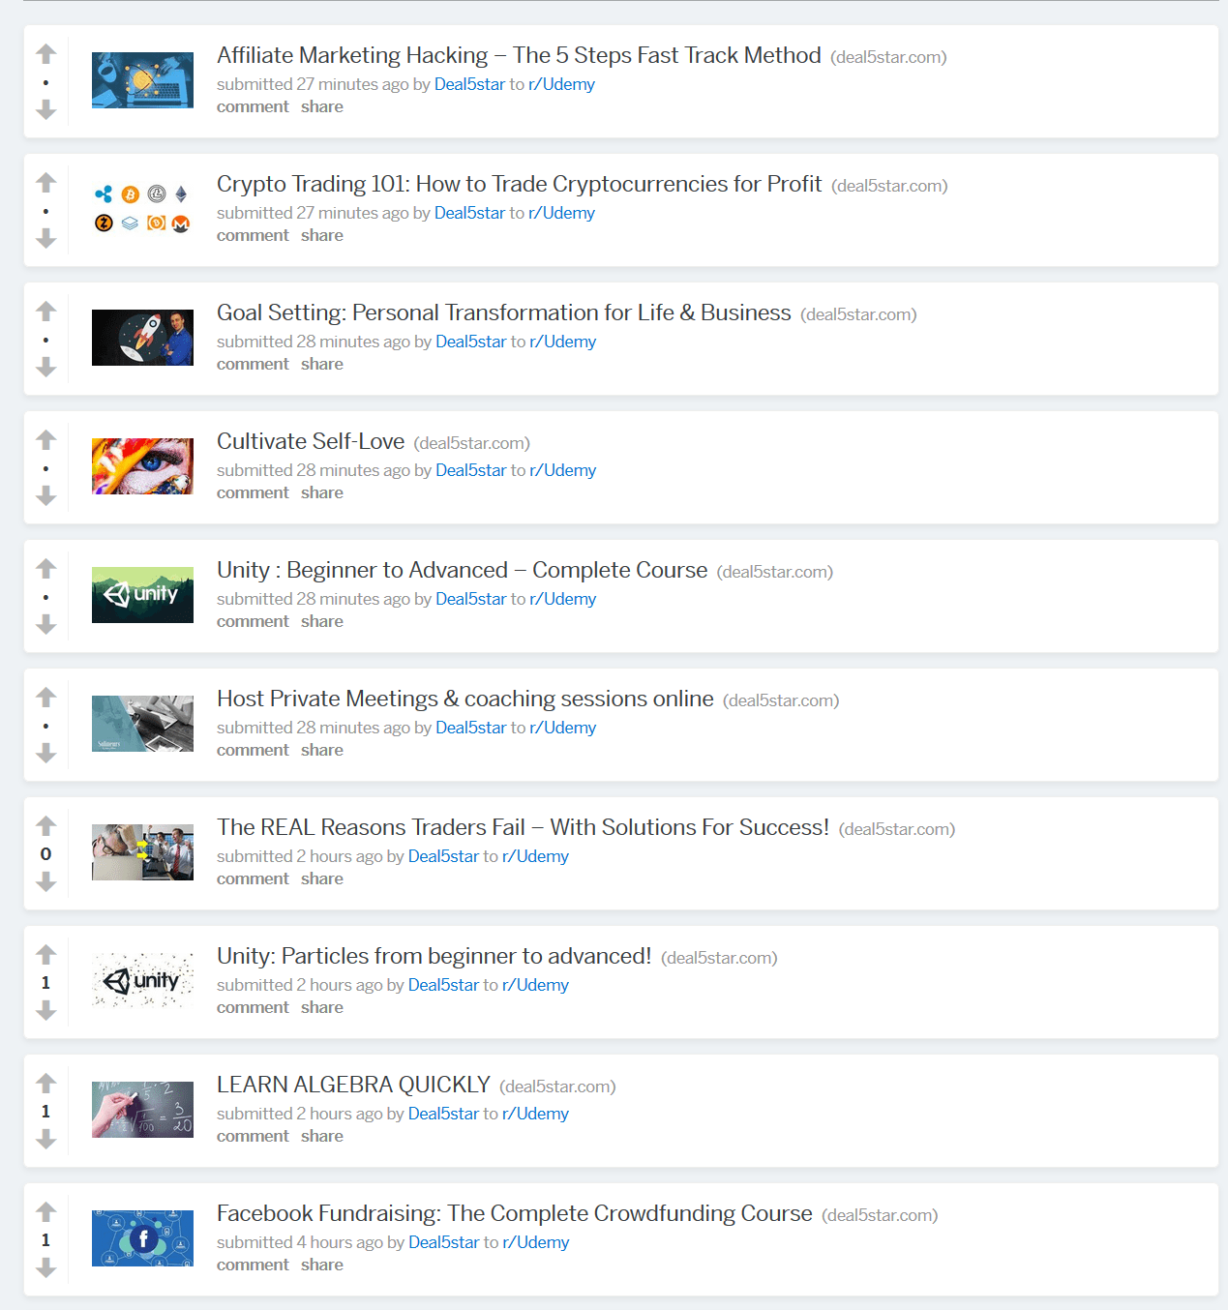Image resolution: width=1228 pixels, height=1310 pixels.
Task: Upvote the Affiliate Marketing Hacking post
Action: (45, 54)
